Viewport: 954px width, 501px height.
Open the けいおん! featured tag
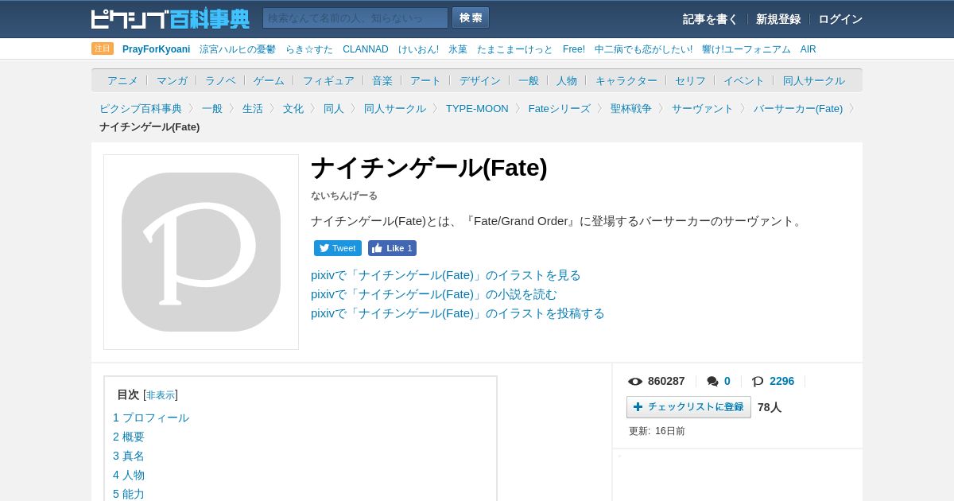pos(418,49)
